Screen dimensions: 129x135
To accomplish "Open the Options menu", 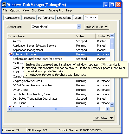I will tap(15, 10).
